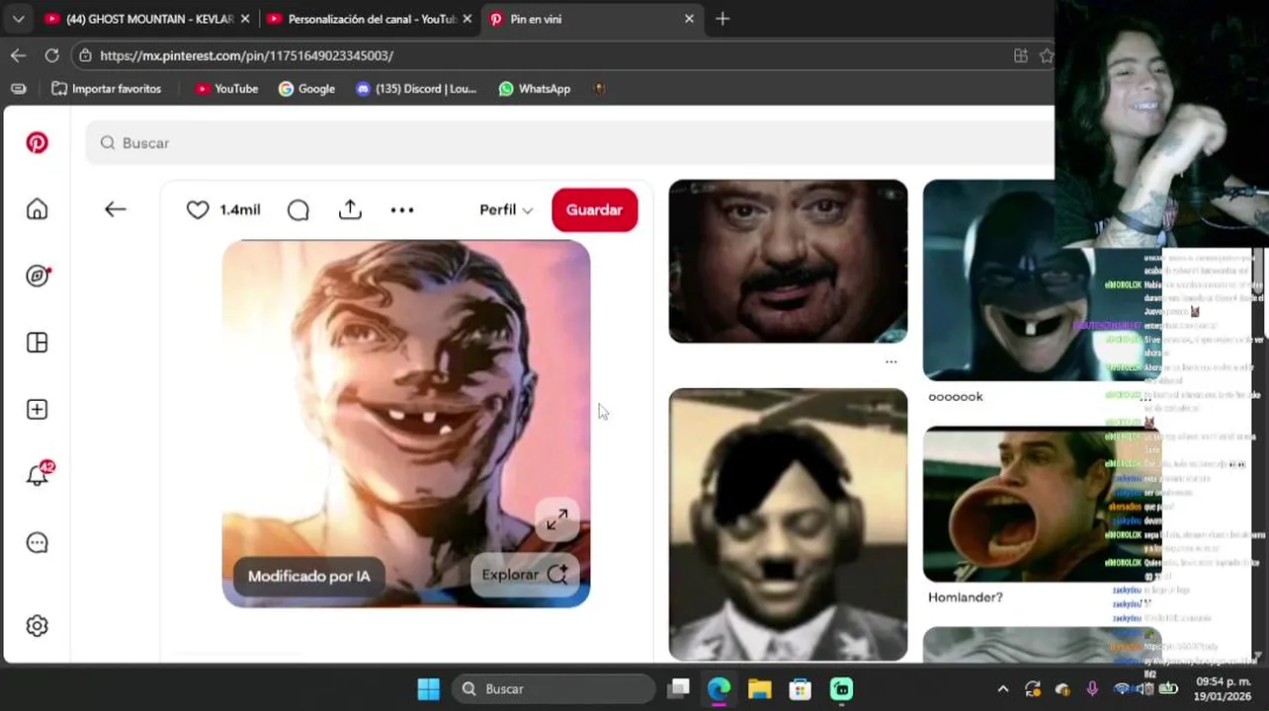Open the Discord bookmark
The width and height of the screenshot is (1269, 711).
click(x=416, y=89)
